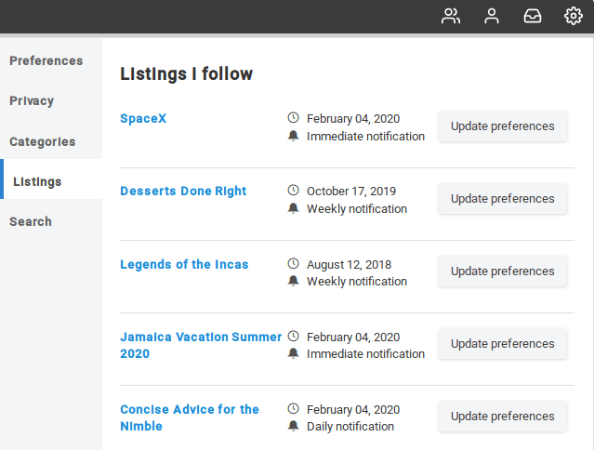This screenshot has height=450, width=594.
Task: Click 'Immediate notification' in Jamaica Vacation row
Action: point(365,354)
